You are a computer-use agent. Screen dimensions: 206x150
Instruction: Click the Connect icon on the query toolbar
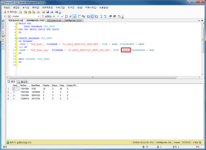5,16
